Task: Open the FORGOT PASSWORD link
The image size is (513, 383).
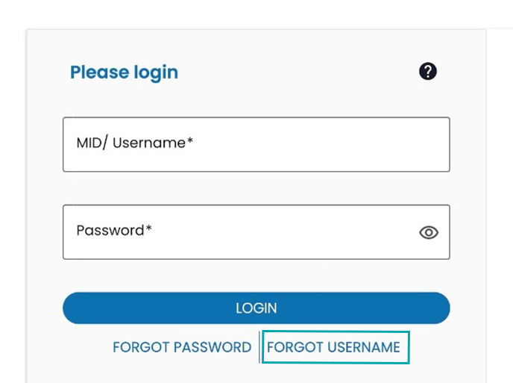Action: [182, 347]
